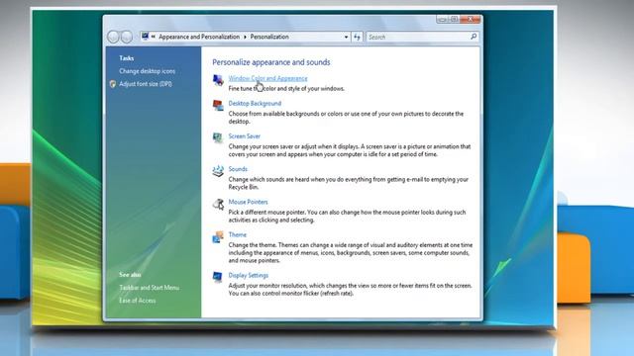The height and width of the screenshot is (356, 634).
Task: Close the Personalization window
Action: (471, 19)
